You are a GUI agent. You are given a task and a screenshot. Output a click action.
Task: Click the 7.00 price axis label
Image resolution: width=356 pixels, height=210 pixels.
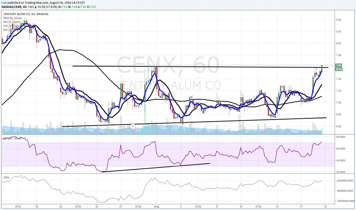pyautogui.click(x=338, y=103)
